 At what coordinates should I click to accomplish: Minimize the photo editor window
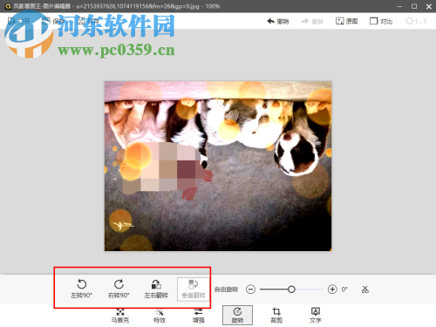click(400, 6)
